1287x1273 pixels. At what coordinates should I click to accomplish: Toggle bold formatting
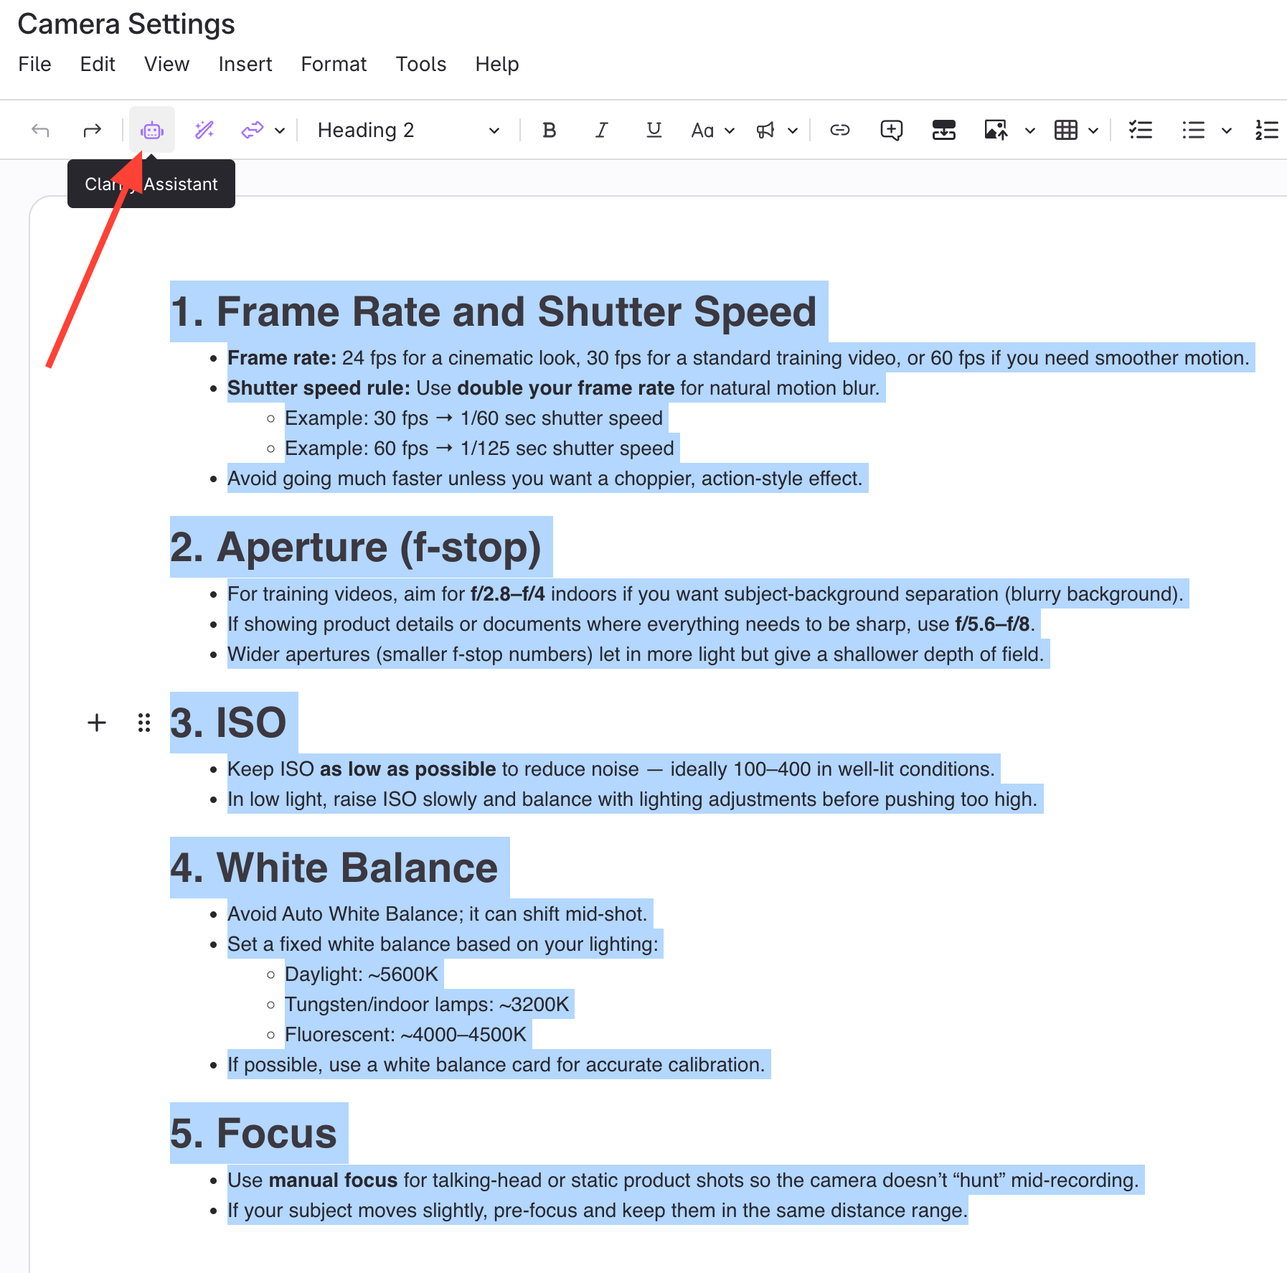coord(550,130)
